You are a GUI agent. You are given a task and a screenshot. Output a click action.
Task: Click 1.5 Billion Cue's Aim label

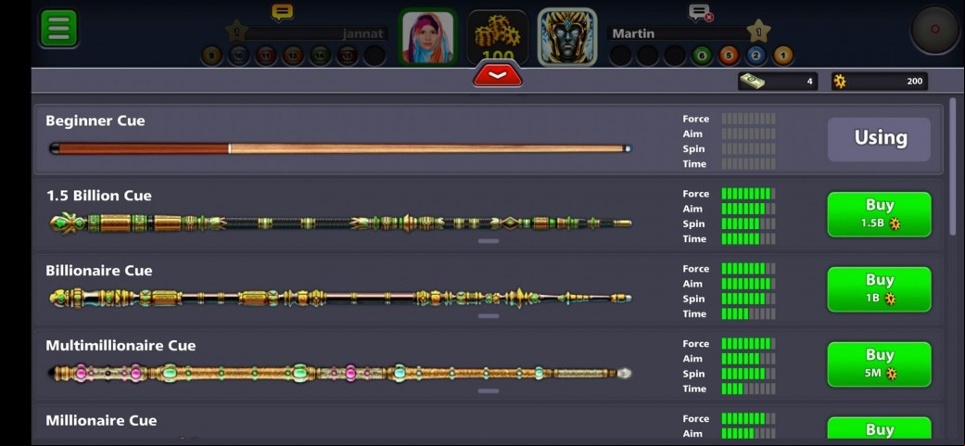pos(692,209)
